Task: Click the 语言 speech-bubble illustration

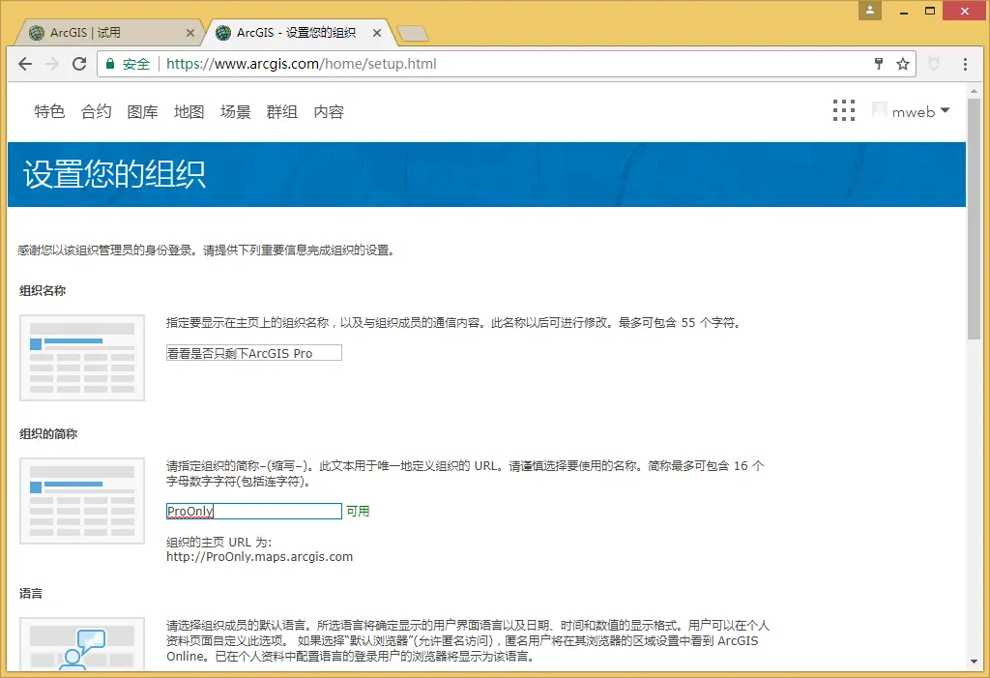Action: coord(82,643)
